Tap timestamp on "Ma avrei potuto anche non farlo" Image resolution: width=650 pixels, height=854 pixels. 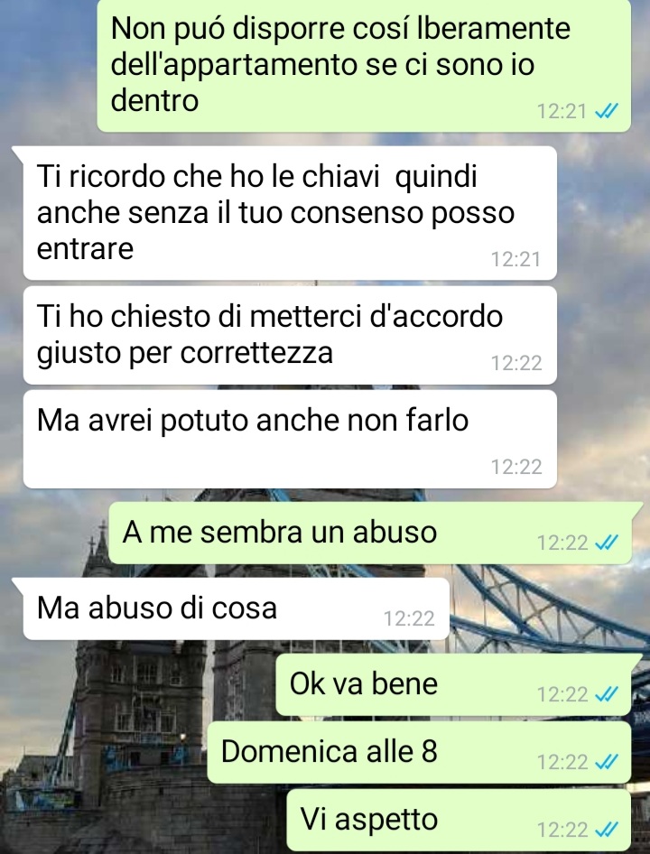tap(516, 468)
